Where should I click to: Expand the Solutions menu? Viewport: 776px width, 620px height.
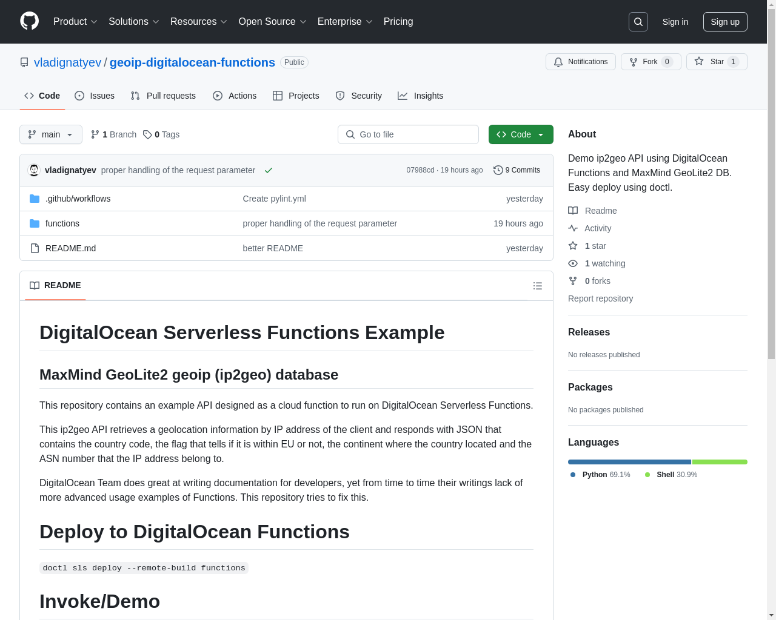click(134, 22)
